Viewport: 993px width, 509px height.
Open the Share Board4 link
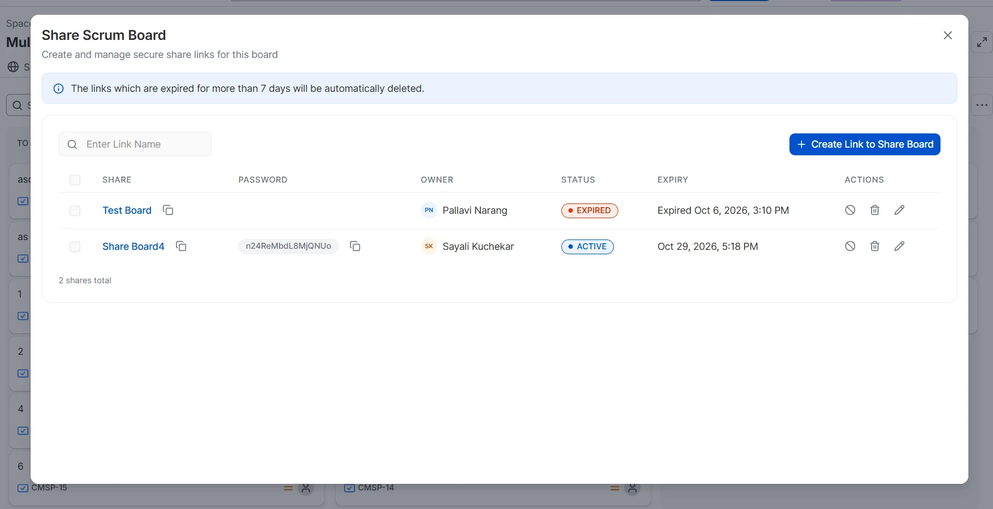pyautogui.click(x=133, y=247)
